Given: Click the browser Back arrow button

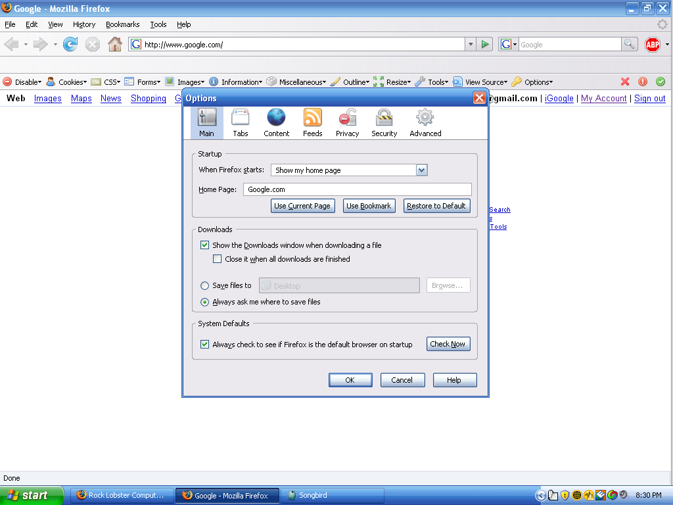Looking at the screenshot, I should coord(12,44).
